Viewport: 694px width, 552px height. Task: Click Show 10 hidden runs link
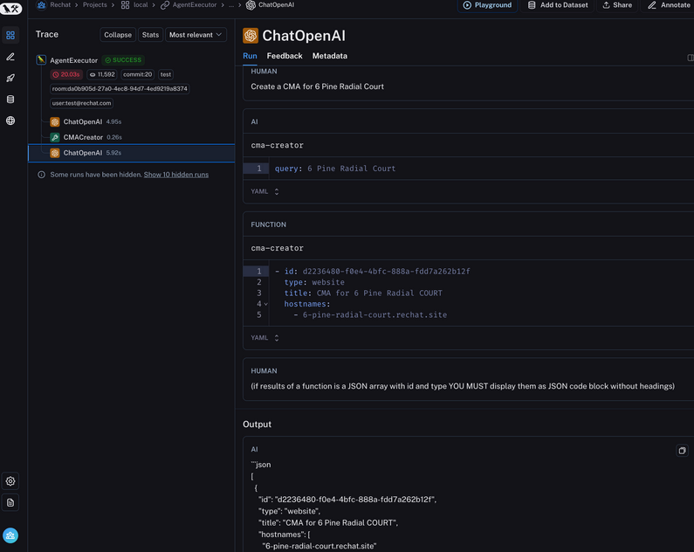[175, 175]
